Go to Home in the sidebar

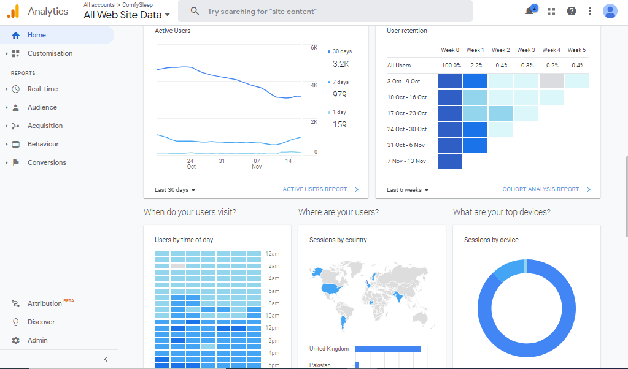[x=57, y=35]
